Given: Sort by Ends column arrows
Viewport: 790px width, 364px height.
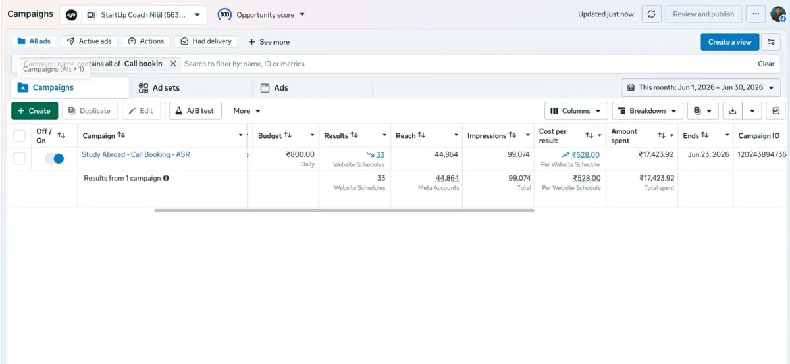Looking at the screenshot, I should point(705,135).
